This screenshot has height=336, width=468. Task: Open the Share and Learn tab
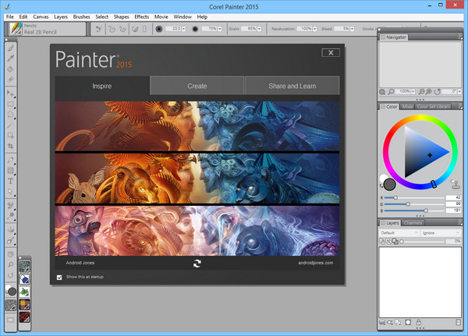click(292, 85)
